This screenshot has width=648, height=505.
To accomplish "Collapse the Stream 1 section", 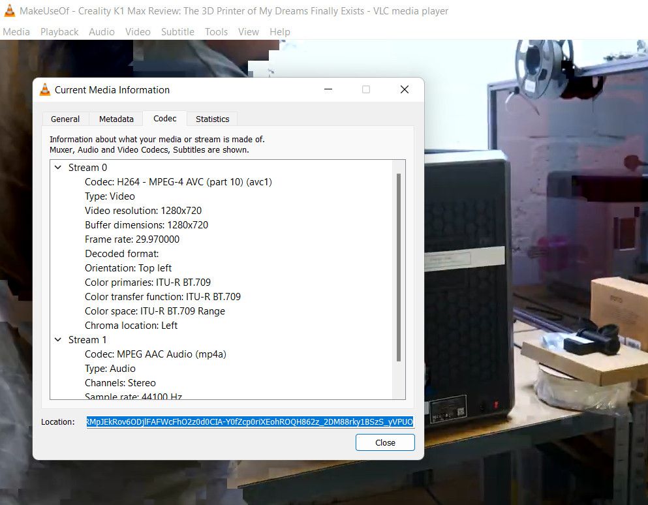I will pyautogui.click(x=58, y=339).
